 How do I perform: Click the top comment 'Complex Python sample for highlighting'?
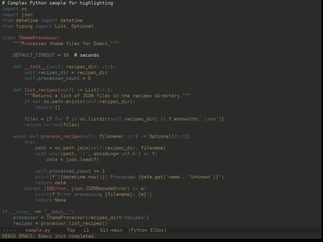[60, 3]
